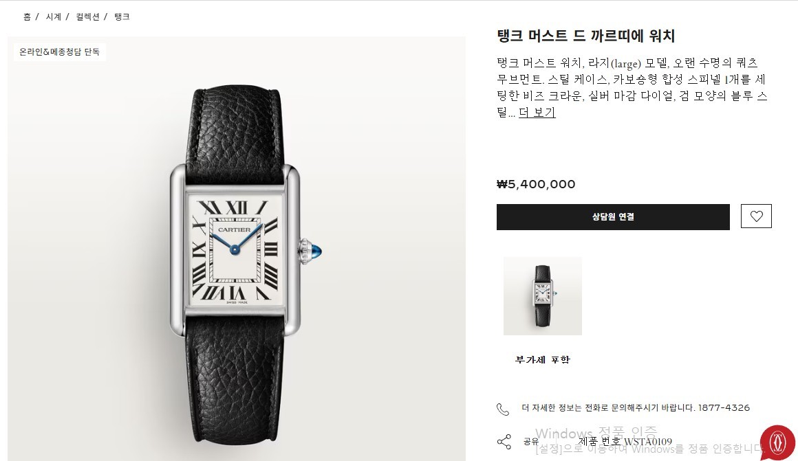Image resolution: width=798 pixels, height=461 pixels.
Task: Click phone number 1877-4326 contact text
Action: 724,407
